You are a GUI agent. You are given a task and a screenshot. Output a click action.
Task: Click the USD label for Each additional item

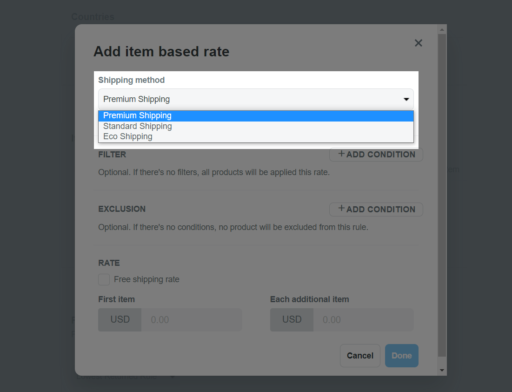(292, 320)
